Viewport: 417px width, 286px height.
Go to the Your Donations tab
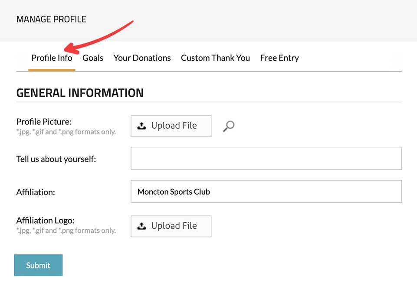142,58
